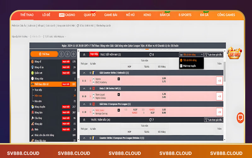Select Bóng rổ basketball in sports list
This screenshot has width=252, height=158.
[x=53, y=62]
